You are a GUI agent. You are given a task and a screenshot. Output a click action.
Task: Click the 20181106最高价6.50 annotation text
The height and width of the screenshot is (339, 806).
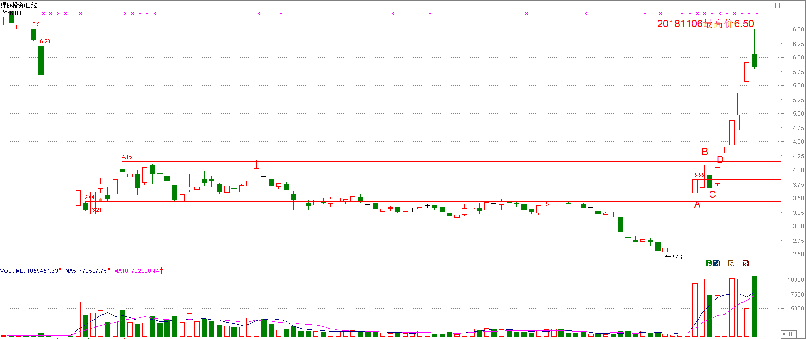(x=705, y=23)
